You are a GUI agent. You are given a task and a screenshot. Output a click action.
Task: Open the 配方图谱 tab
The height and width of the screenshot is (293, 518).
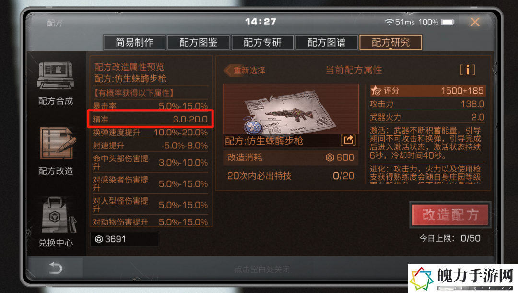[x=327, y=42]
